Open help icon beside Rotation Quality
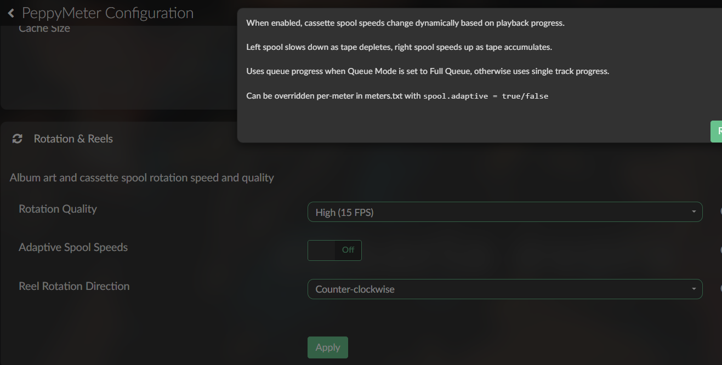The image size is (722, 365). pos(720,212)
